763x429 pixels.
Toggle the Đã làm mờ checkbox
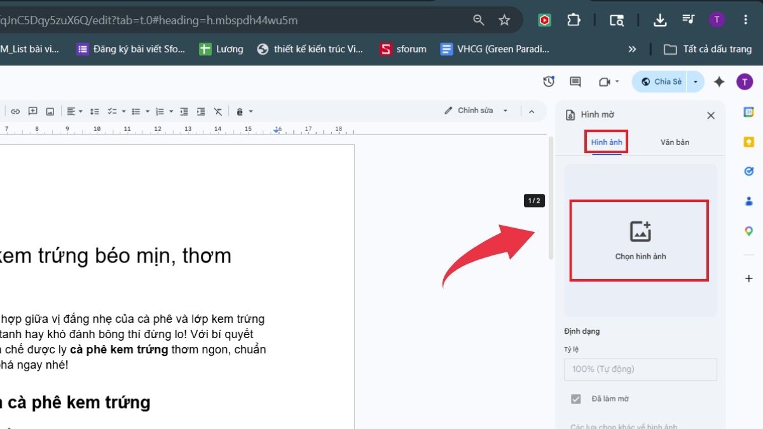576,399
